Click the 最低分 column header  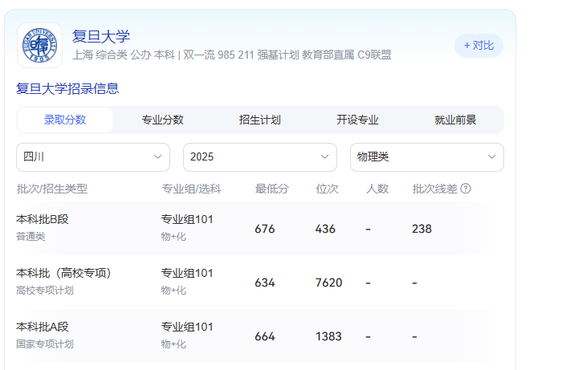tap(272, 189)
